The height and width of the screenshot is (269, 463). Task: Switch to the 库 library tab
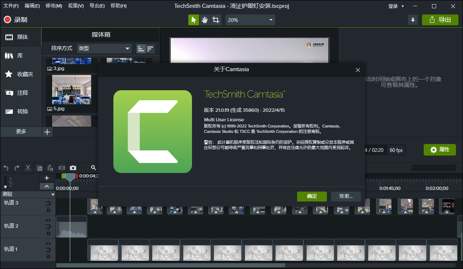pyautogui.click(x=21, y=55)
